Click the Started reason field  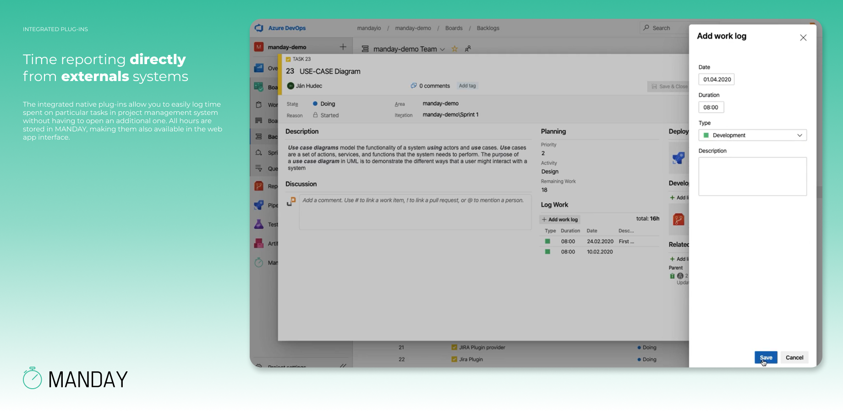326,115
